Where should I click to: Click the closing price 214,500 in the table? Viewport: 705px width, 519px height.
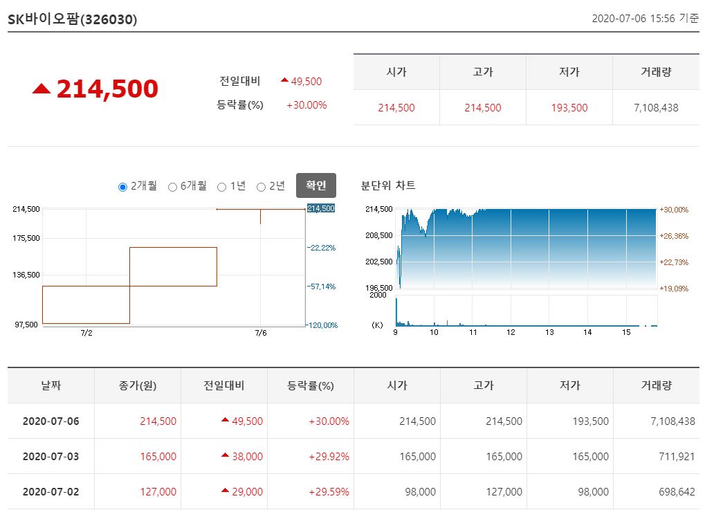coord(157,421)
